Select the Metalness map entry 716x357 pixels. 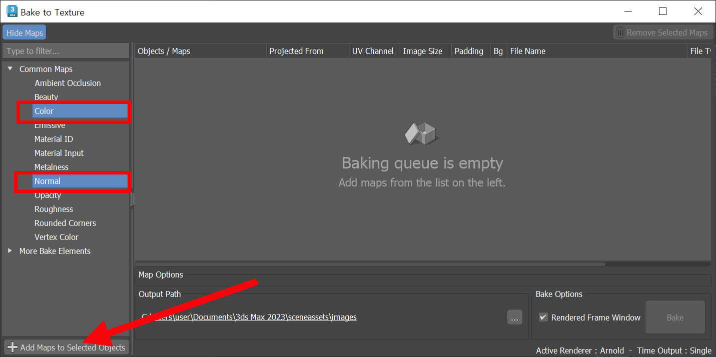[52, 167]
